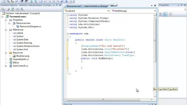Select the odaLib reference

(20, 33)
